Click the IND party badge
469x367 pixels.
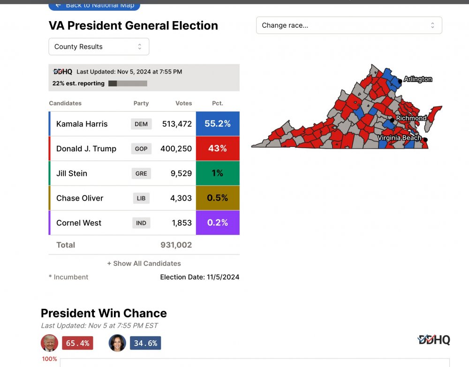coord(141,223)
